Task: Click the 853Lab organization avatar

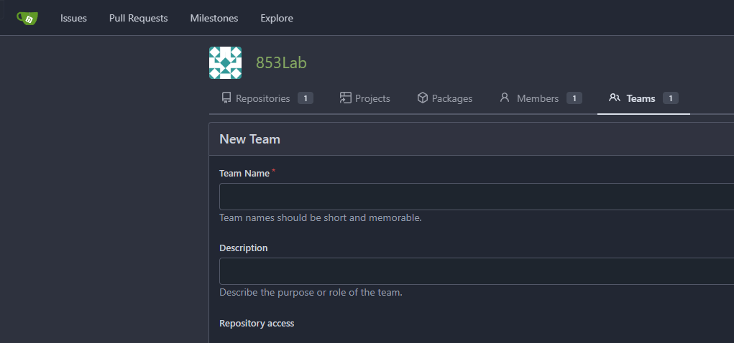Action: pyautogui.click(x=225, y=63)
